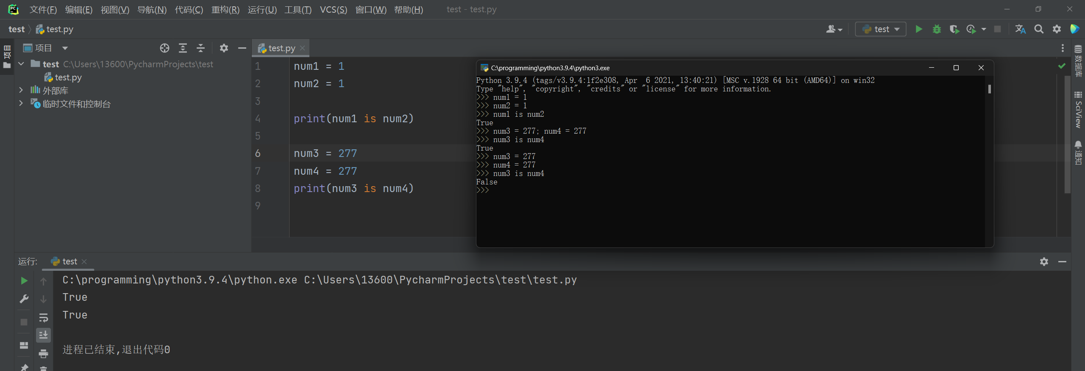Image resolution: width=1085 pixels, height=371 pixels.
Task: Select test.py in the project tree
Action: coord(63,77)
